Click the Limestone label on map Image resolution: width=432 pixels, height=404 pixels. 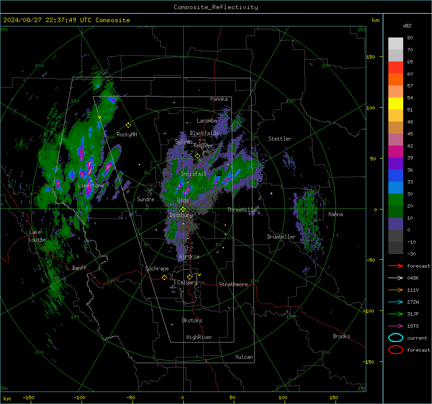pyautogui.click(x=91, y=185)
